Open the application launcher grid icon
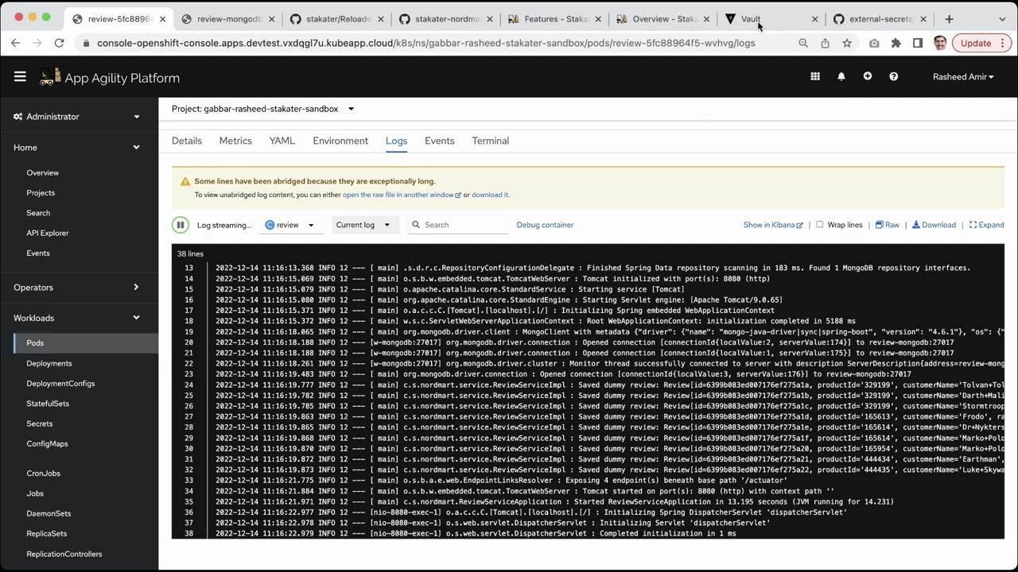The image size is (1018, 572). pyautogui.click(x=815, y=76)
